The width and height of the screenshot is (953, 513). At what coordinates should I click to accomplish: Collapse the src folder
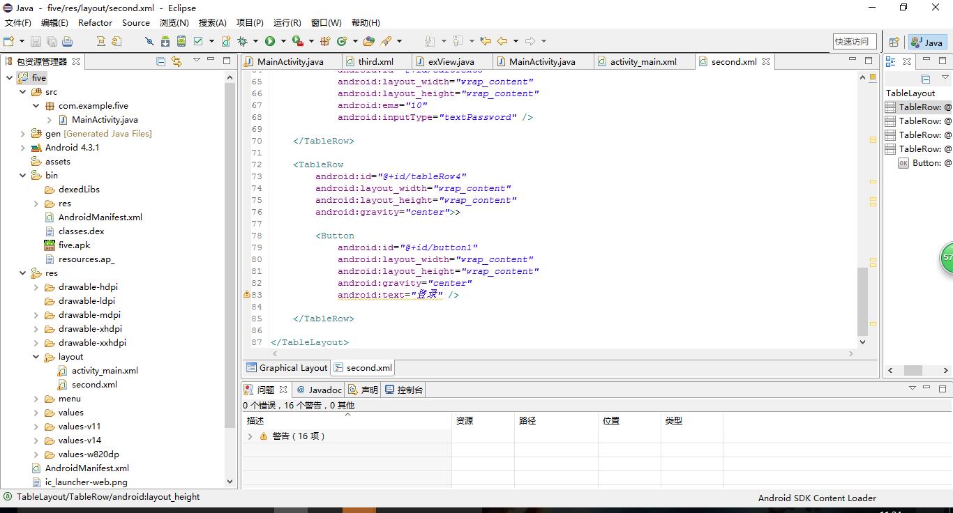pos(22,91)
